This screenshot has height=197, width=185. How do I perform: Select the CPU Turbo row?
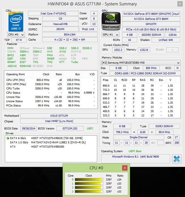click(x=51, y=89)
